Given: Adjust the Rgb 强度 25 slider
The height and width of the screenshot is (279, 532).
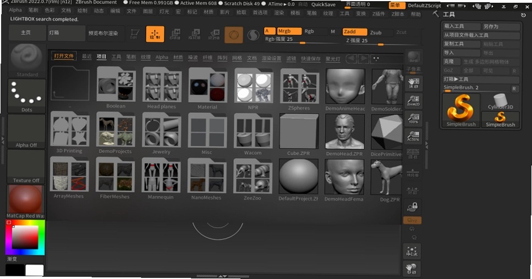Looking at the screenshot, I should pyautogui.click(x=302, y=40).
